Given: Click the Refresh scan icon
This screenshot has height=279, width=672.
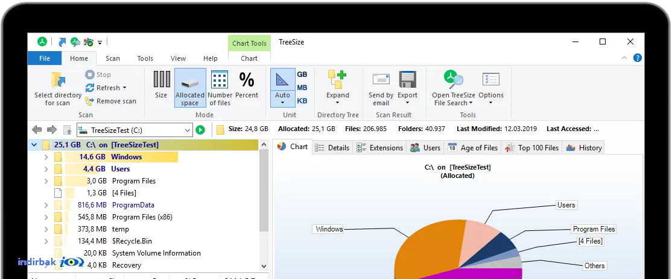Looking at the screenshot, I should (x=89, y=88).
